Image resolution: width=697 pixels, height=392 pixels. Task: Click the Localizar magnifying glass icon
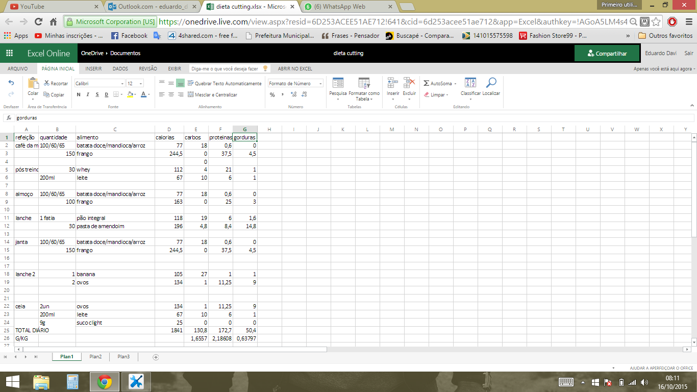pyautogui.click(x=491, y=83)
